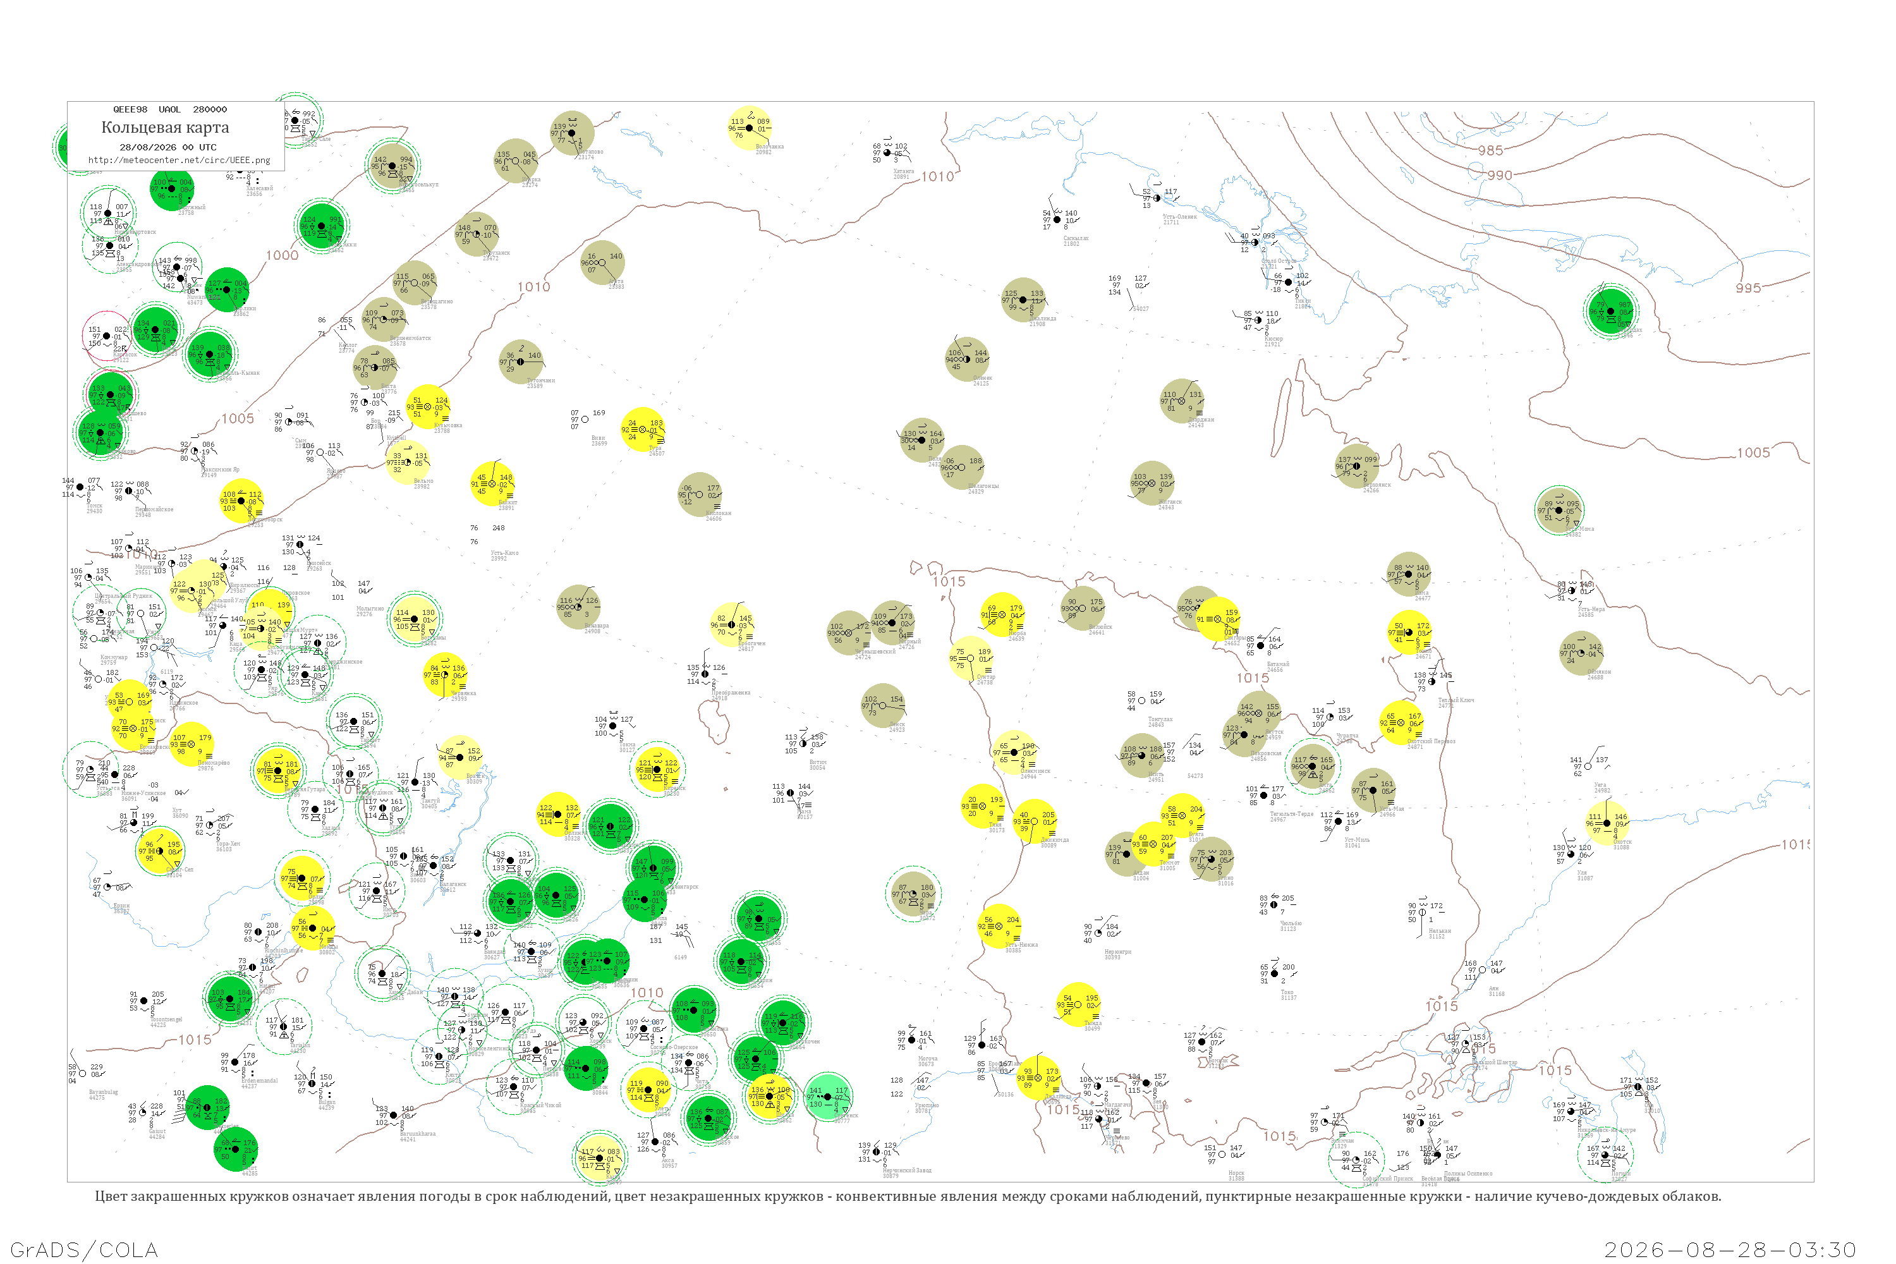
Task: Click the green station circle at Усть-Мома
Action: (1559, 510)
